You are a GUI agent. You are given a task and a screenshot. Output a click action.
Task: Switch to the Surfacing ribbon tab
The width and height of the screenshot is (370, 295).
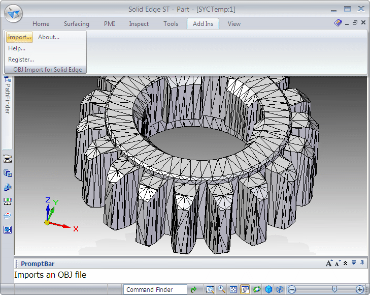pos(76,24)
